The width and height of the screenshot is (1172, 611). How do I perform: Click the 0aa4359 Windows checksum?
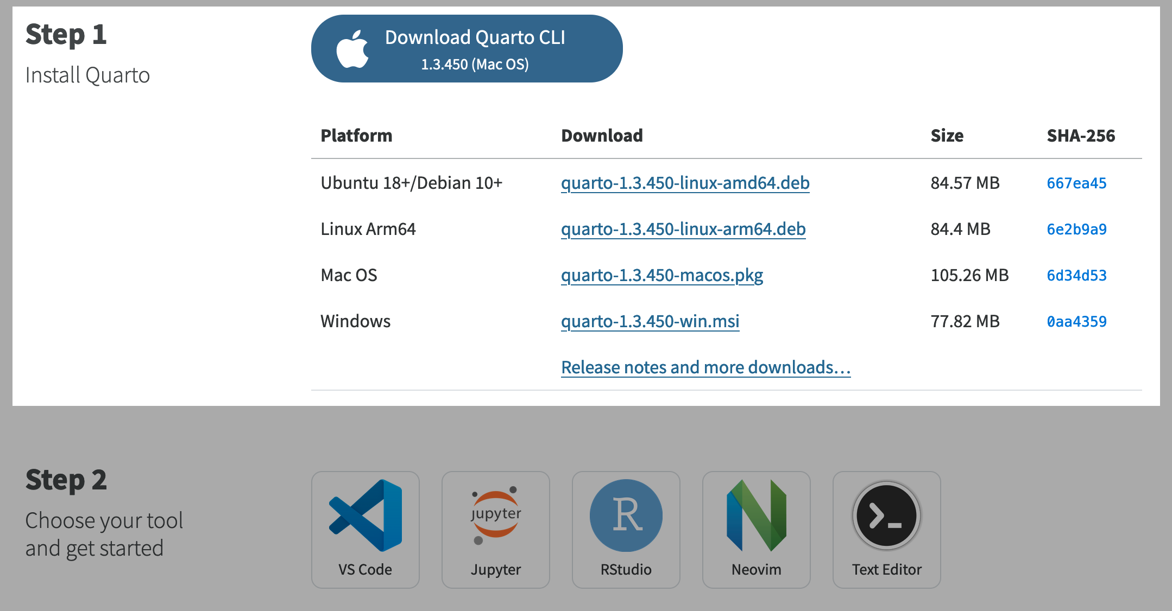[x=1076, y=322]
